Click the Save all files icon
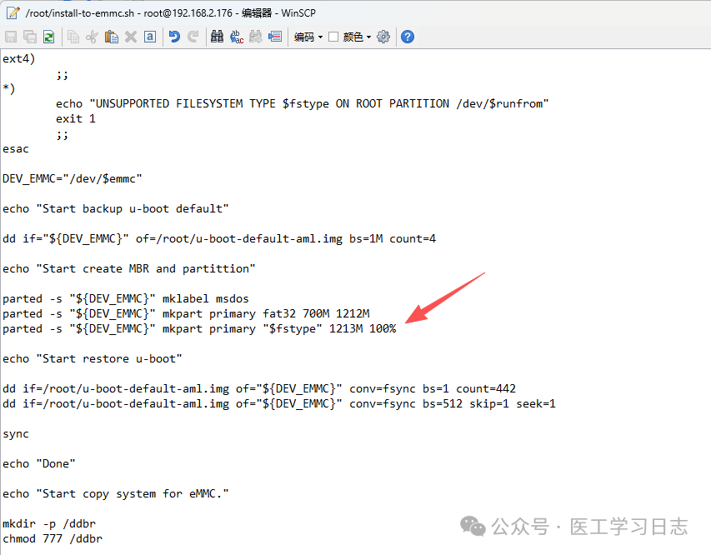The image size is (711, 555). [30, 37]
